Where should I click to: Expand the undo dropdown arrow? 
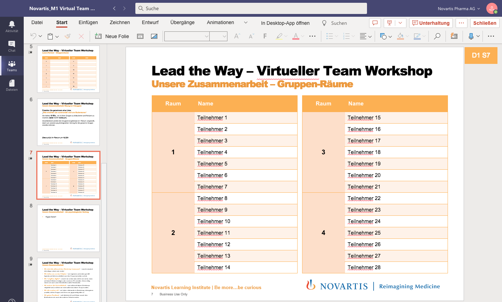click(x=40, y=36)
